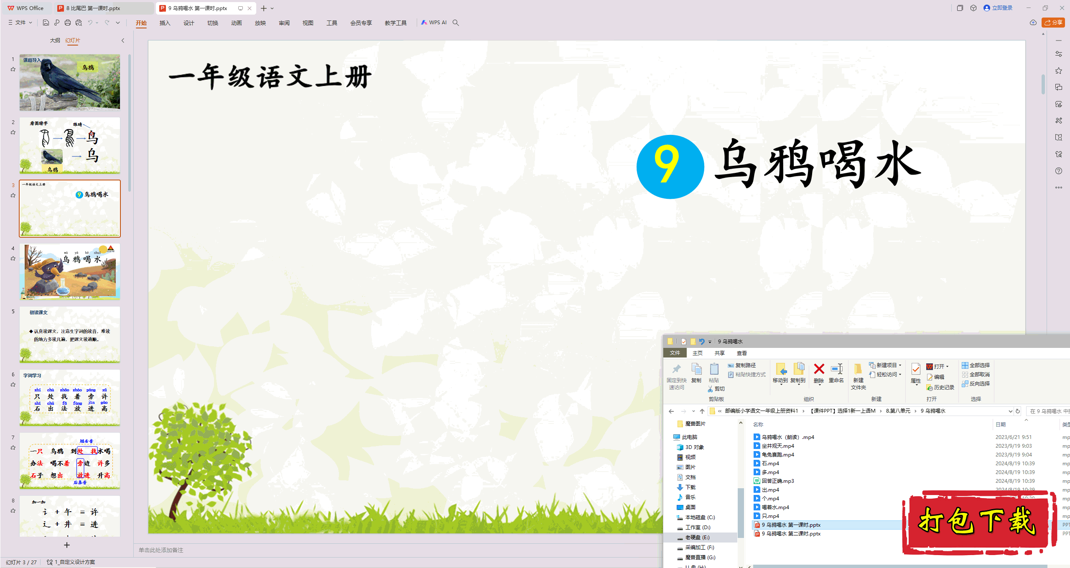This screenshot has width=1070, height=568.
Task: Open the 教学工具 ribbon tab
Action: coord(396,23)
